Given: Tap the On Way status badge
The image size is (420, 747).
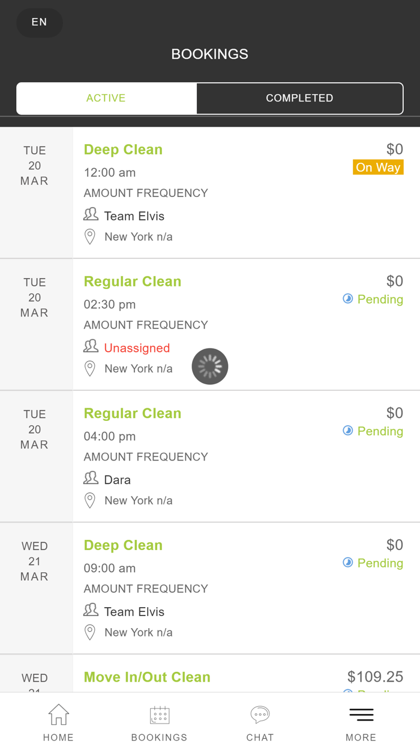Looking at the screenshot, I should [378, 168].
